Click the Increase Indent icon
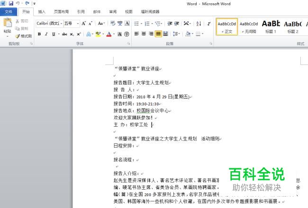The image size is (308, 208). [177, 24]
